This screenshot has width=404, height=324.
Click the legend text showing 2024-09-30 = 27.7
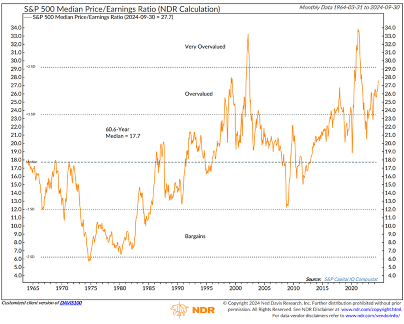103,17
